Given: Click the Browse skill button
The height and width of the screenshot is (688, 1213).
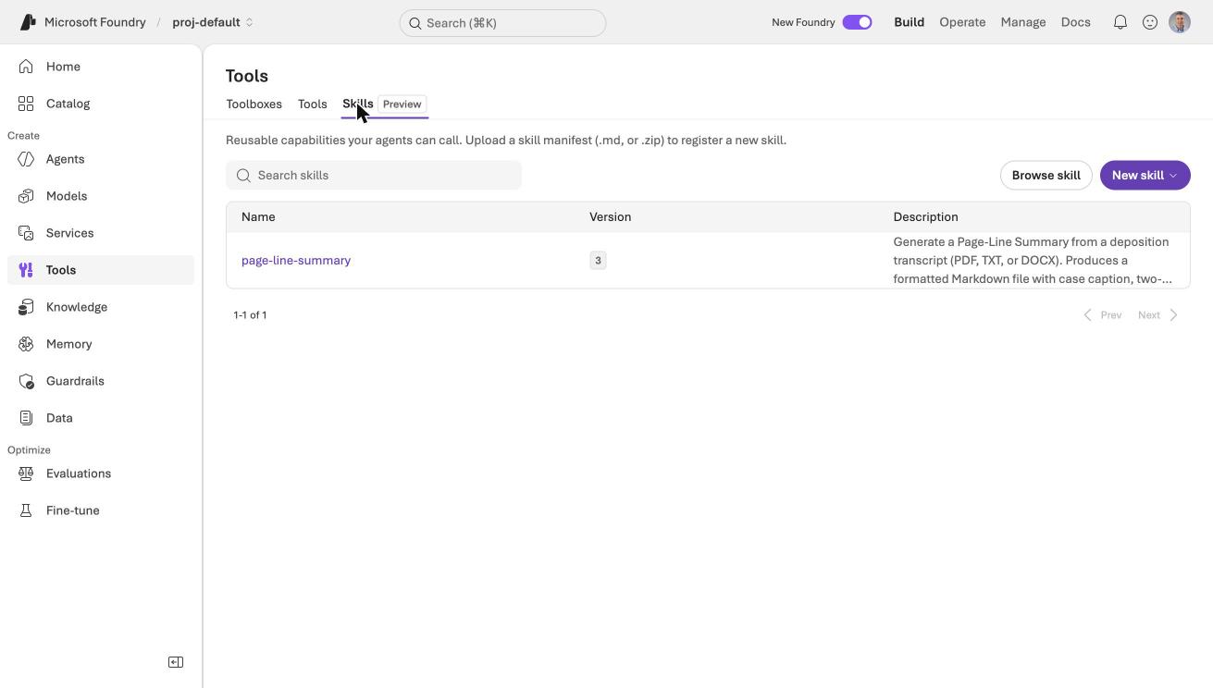Looking at the screenshot, I should 1046,175.
